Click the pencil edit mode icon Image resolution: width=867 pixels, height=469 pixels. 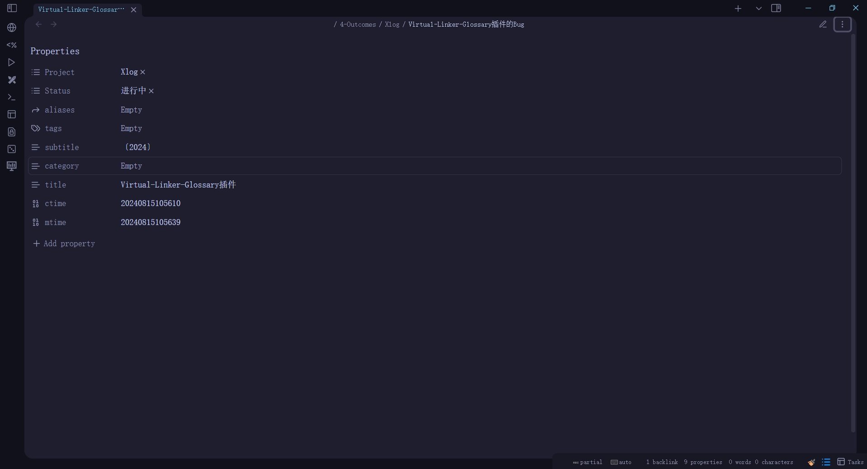point(823,24)
